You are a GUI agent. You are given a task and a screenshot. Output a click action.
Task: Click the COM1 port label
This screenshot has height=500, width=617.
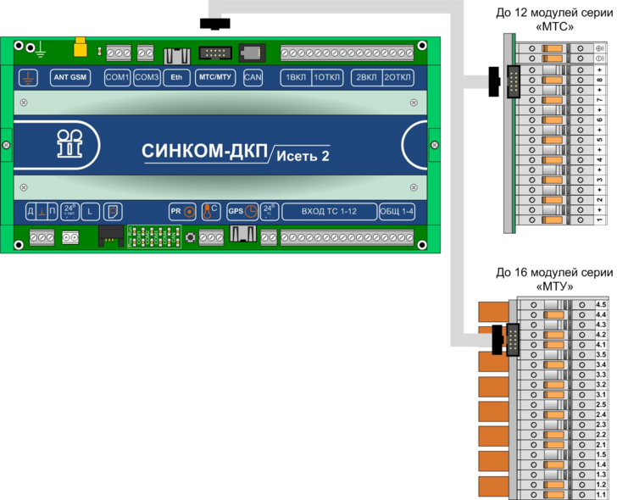[116, 78]
